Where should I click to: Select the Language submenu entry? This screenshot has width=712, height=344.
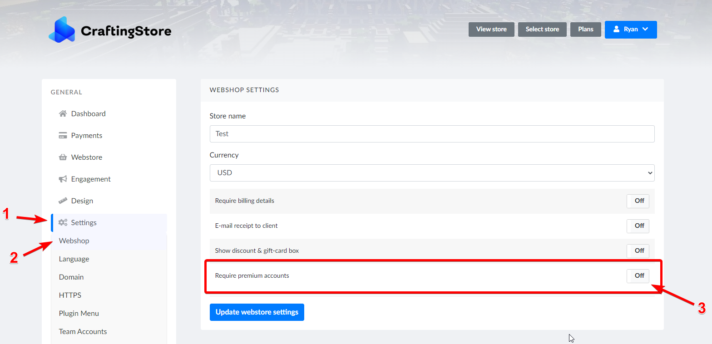109,259
